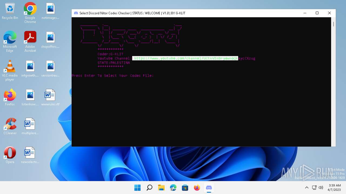Screen dimensions: 346x194
Task: Click 'Press Enter To Select Your Codes File' prompt
Action: click(x=113, y=76)
